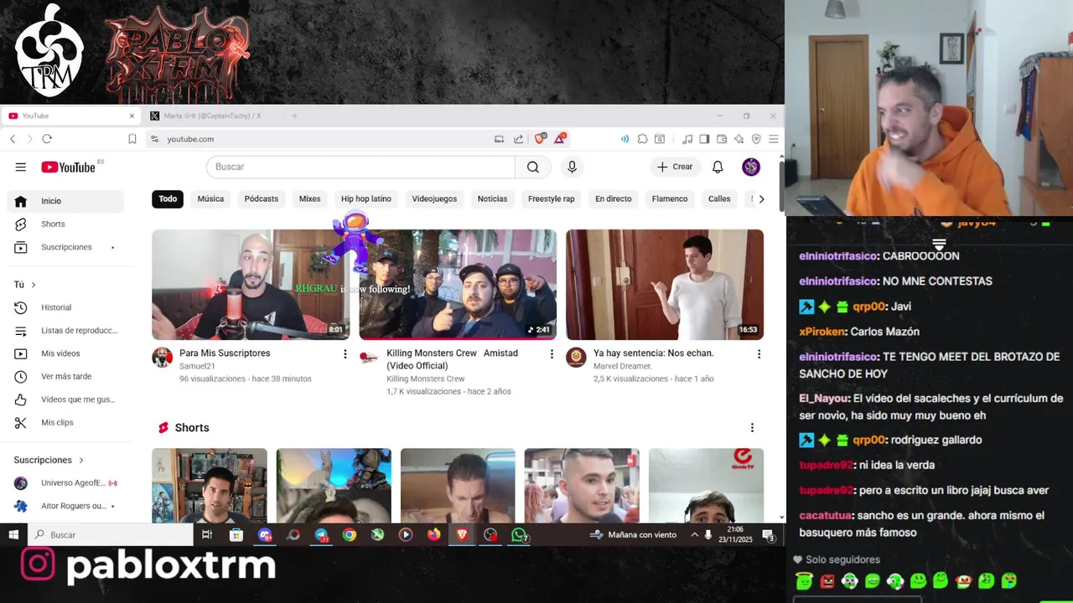Switch to the Marta CaptainTuchy X tab
The image size is (1073, 603).
[x=212, y=116]
